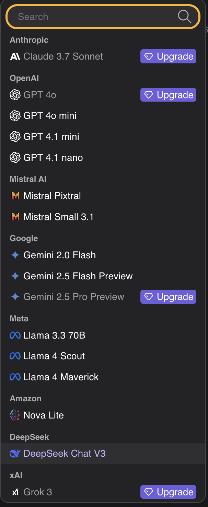Screen dimensions: 208x507
Task: Click the Anthropic logo icon beside Claude 3.7 Sonnet
Action: [x=15, y=56]
